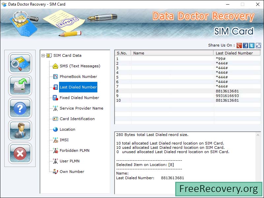The image size is (264, 198).
Task: Click the thumbs-up share icon
Action: (258, 45)
